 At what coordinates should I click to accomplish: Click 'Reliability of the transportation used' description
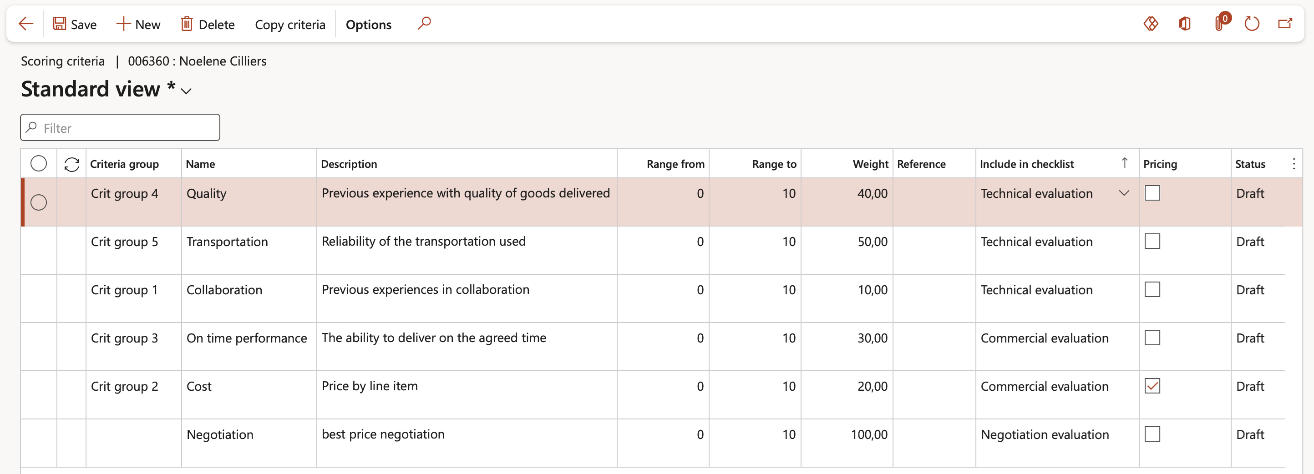click(423, 241)
